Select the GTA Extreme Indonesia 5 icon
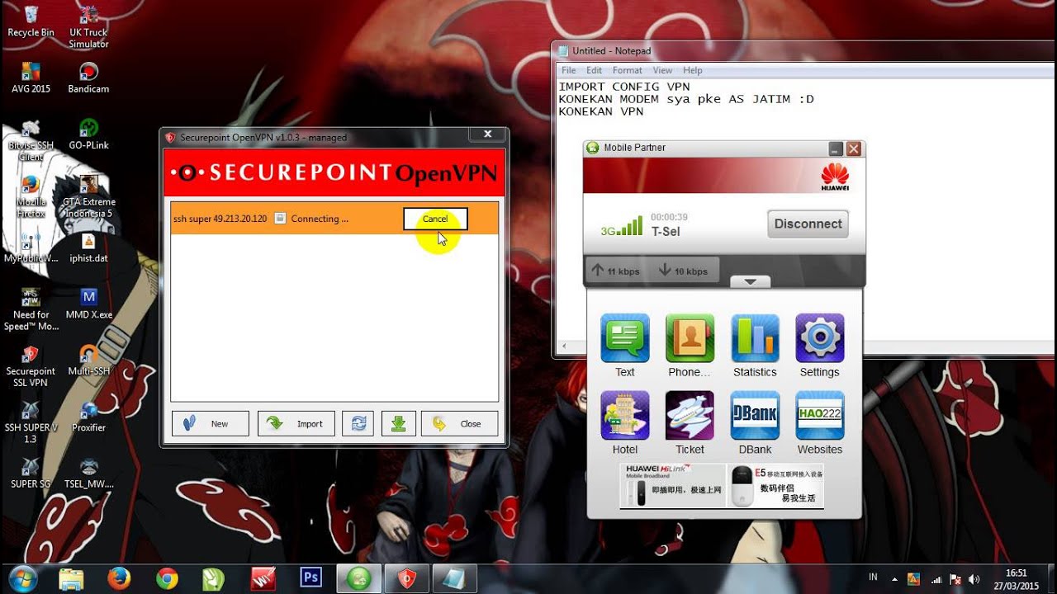 [x=88, y=196]
